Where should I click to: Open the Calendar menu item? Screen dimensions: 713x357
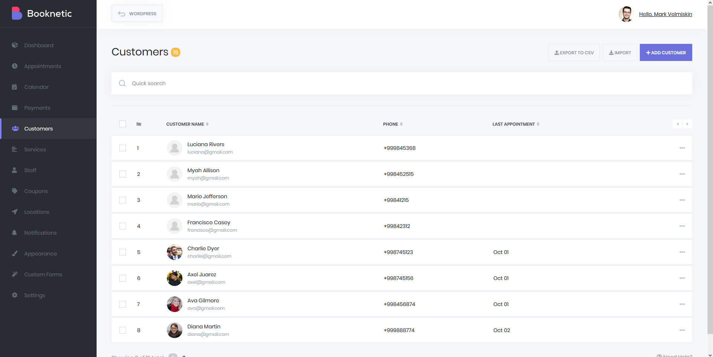pos(48,87)
